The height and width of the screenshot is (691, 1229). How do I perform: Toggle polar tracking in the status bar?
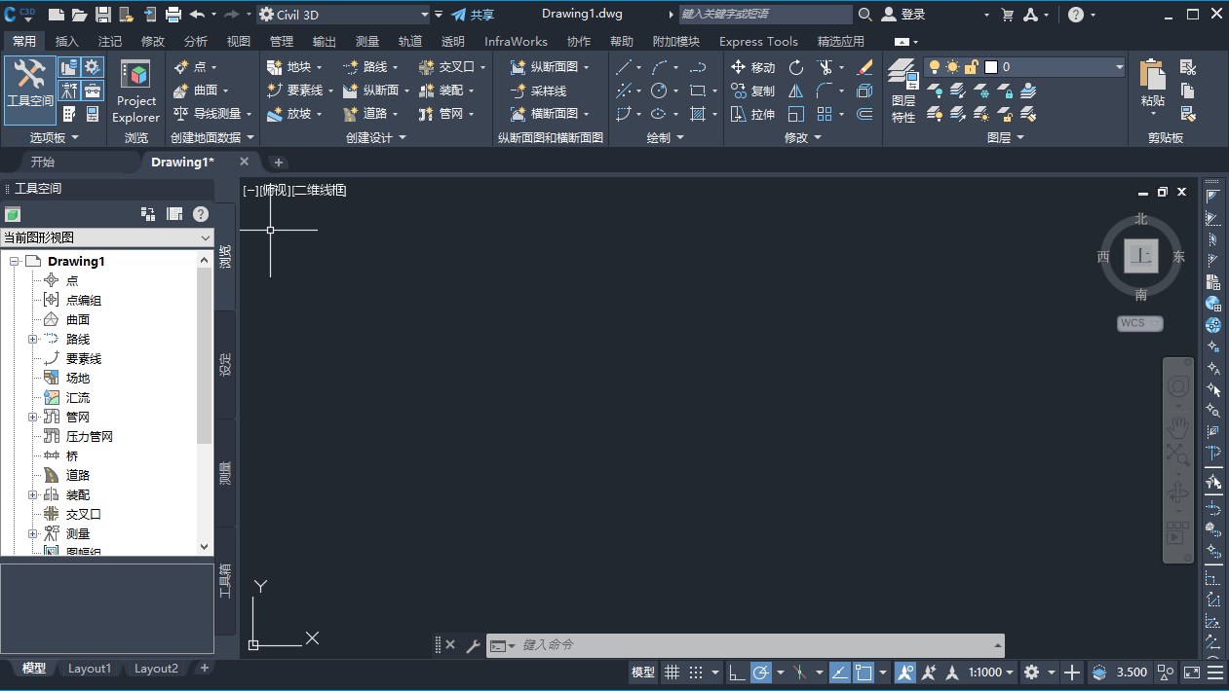(760, 673)
